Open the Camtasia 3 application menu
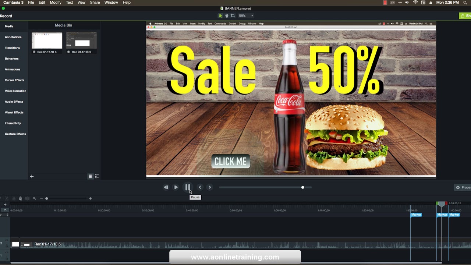This screenshot has width=471, height=265. point(13,3)
